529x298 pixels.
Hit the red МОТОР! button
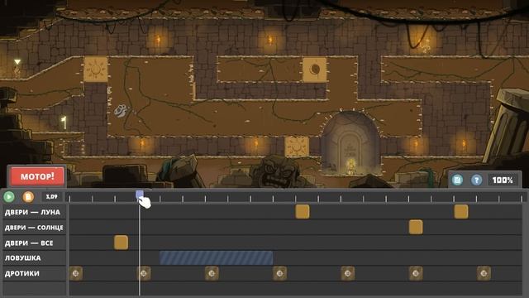pos(37,176)
